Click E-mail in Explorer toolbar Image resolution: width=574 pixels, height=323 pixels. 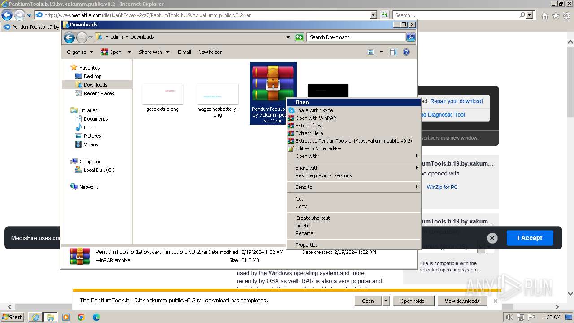tap(184, 52)
